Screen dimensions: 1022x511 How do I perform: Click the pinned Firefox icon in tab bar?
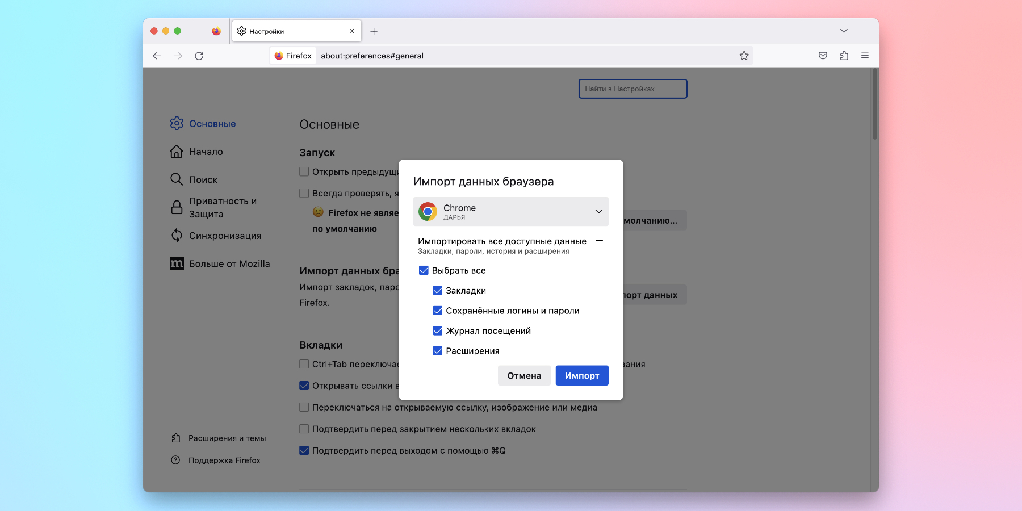click(x=216, y=31)
